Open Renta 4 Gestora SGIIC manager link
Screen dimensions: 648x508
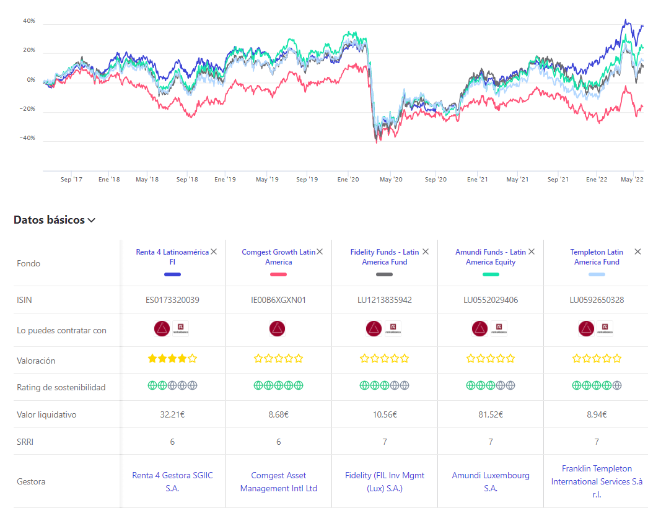coord(172,481)
